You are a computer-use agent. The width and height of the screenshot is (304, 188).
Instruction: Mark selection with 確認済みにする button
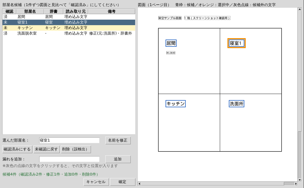[x=17, y=149]
